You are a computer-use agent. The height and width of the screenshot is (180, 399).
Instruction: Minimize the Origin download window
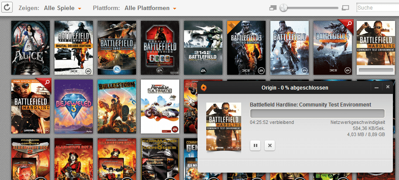tap(377, 87)
